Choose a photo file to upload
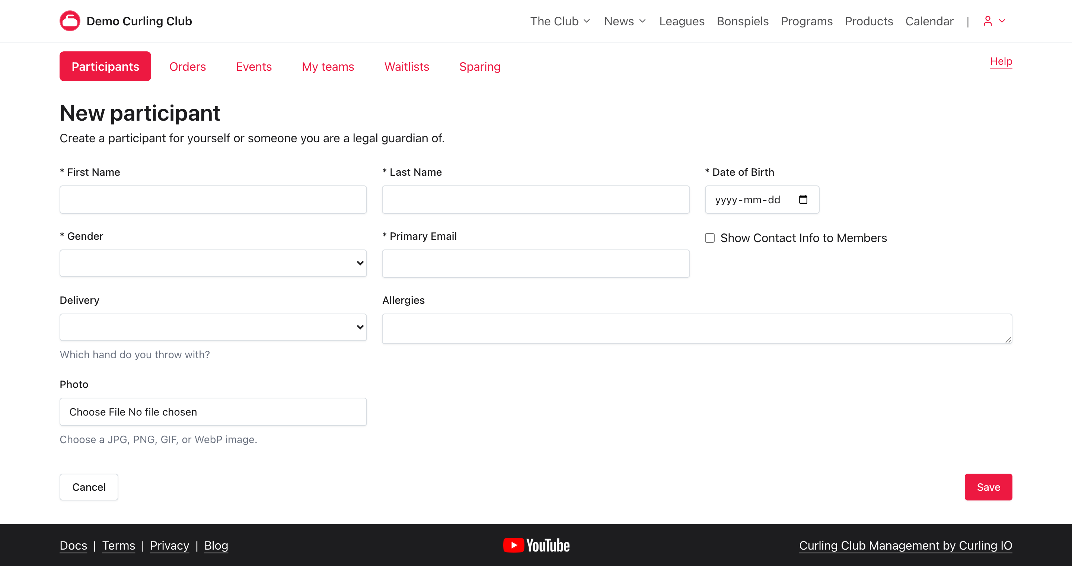 pyautogui.click(x=213, y=411)
